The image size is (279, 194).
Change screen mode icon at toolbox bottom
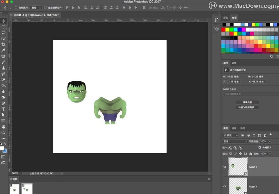point(3,163)
